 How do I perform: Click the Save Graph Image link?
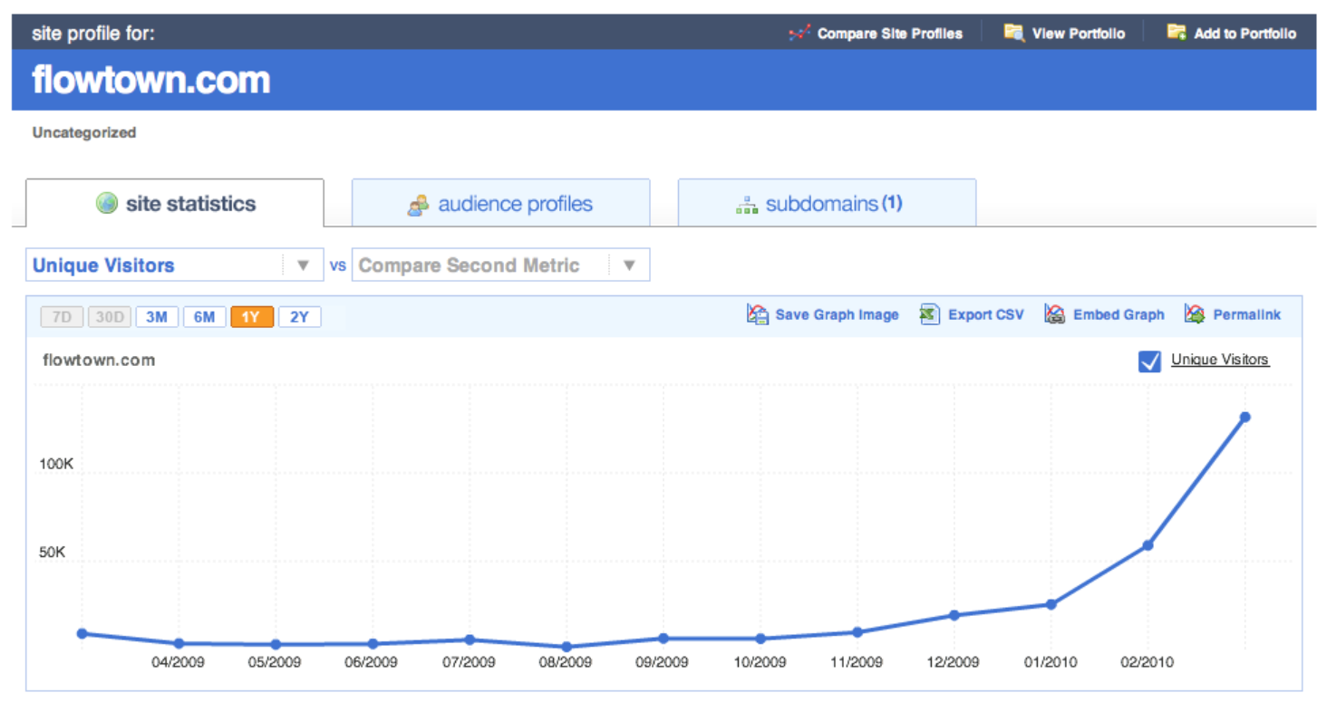click(x=837, y=314)
